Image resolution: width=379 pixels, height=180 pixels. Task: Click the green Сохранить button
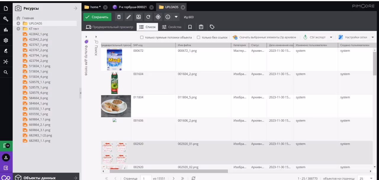(x=97, y=17)
